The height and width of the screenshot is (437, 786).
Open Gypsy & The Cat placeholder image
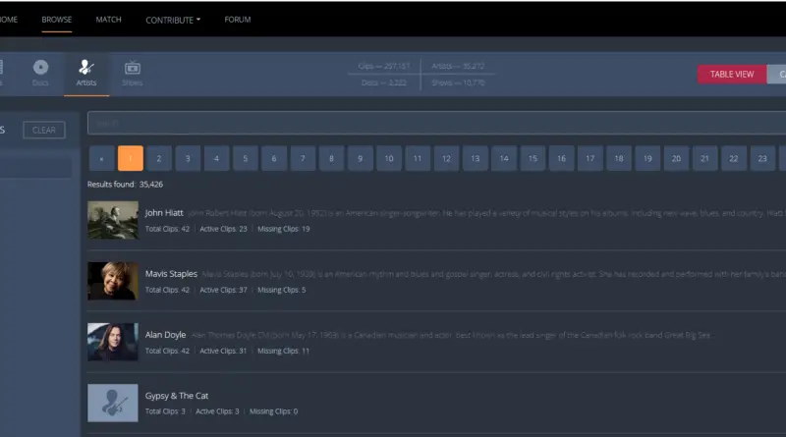113,403
